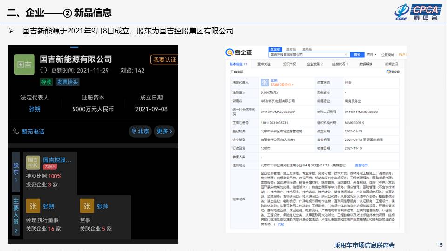Click 注册资本 value 5,000万(元)
447x251 pixels.
point(269,92)
